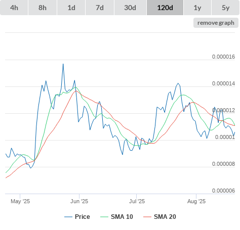240x230 pixels.
Task: Open the 7d time range tab
Action: point(100,8)
